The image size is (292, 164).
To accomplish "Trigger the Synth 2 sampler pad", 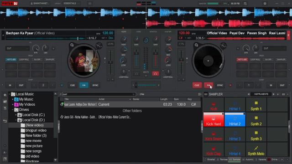I will 256,119.
